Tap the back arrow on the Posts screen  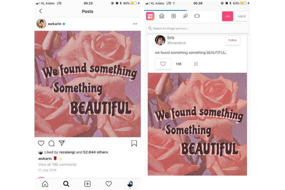point(41,11)
